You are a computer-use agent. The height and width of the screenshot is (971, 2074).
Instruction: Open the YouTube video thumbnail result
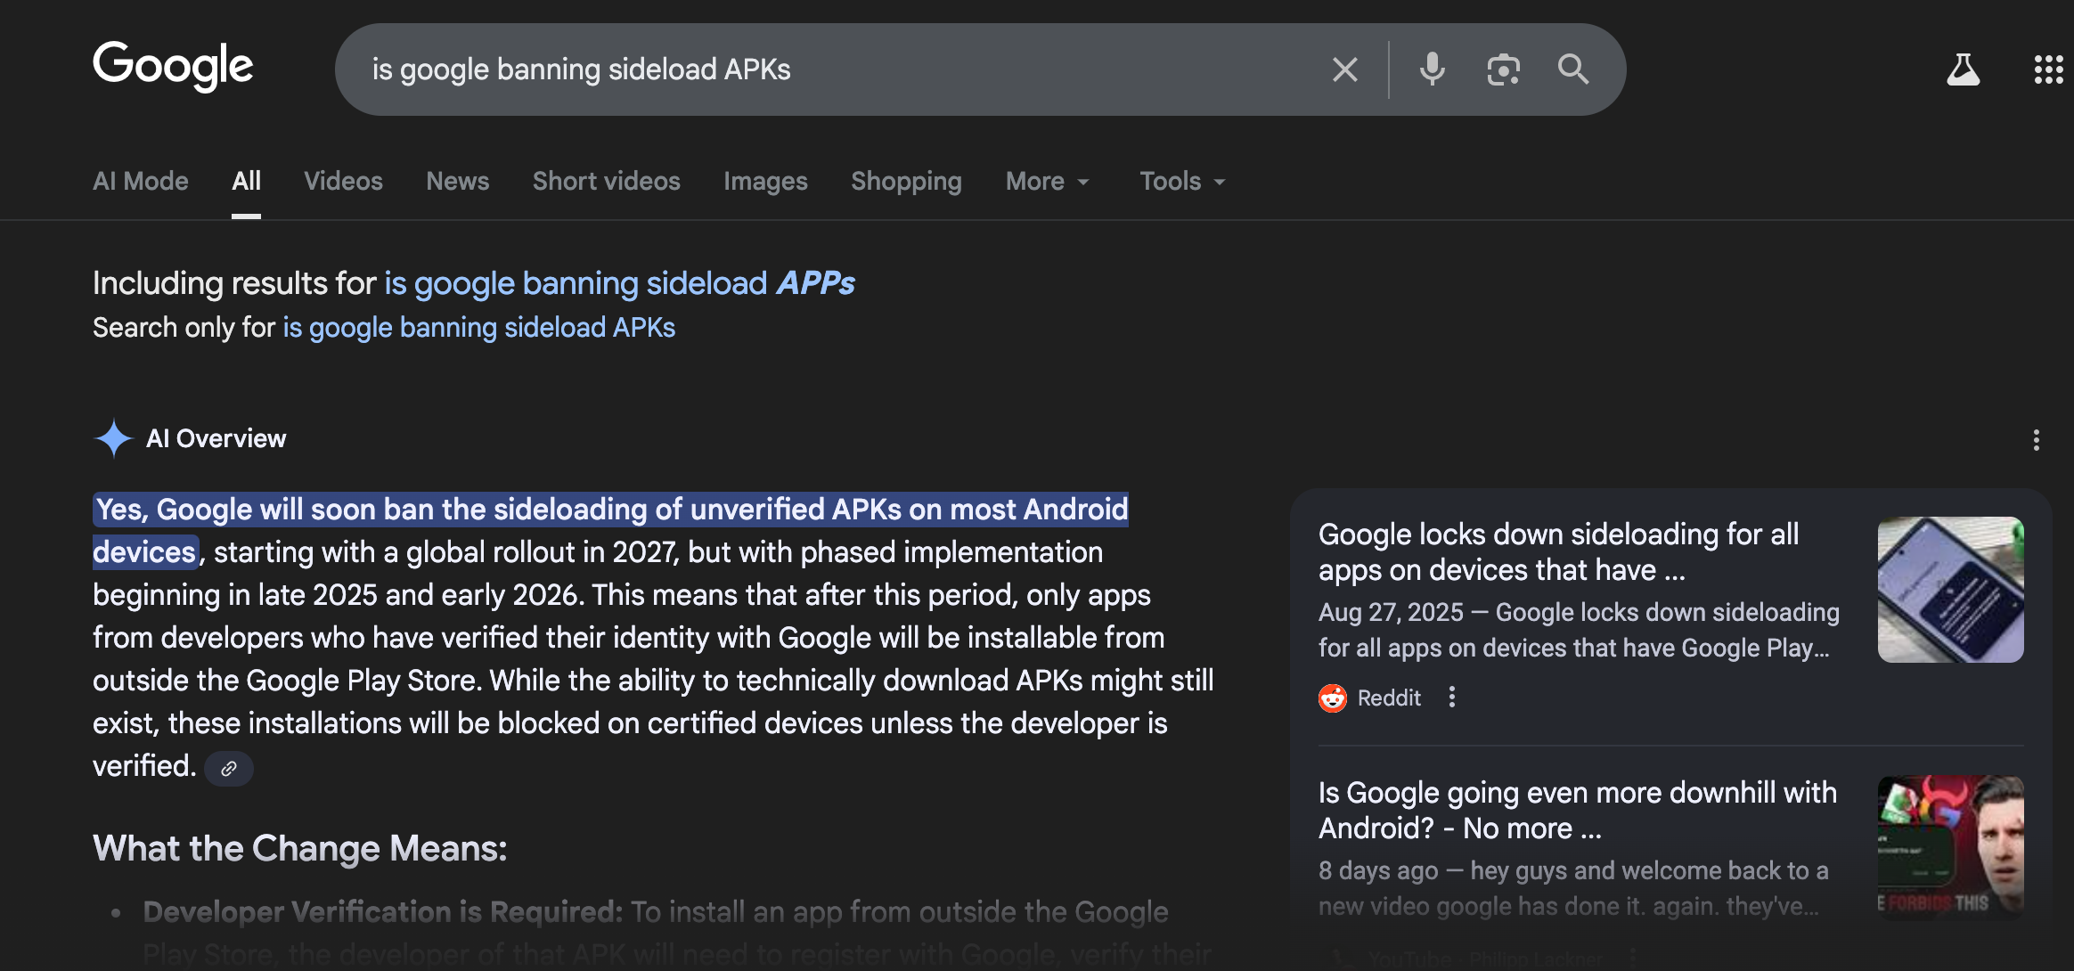1950,846
